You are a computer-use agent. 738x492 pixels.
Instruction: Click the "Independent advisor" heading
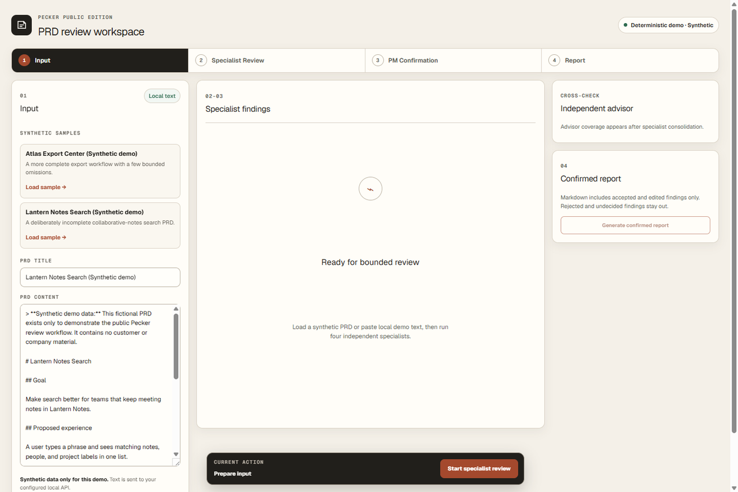[597, 108]
